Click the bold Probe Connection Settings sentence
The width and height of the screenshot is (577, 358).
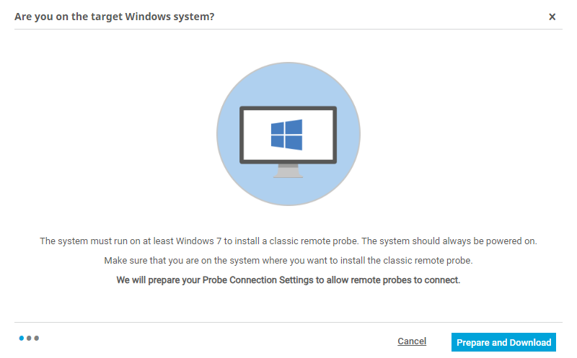(x=288, y=279)
